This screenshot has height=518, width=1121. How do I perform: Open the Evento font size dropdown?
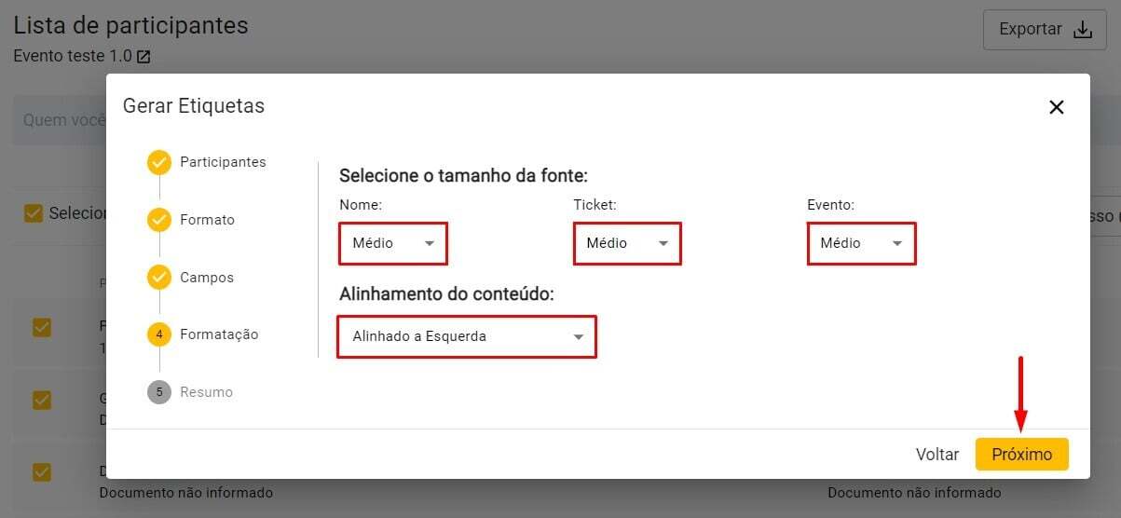pos(861,243)
